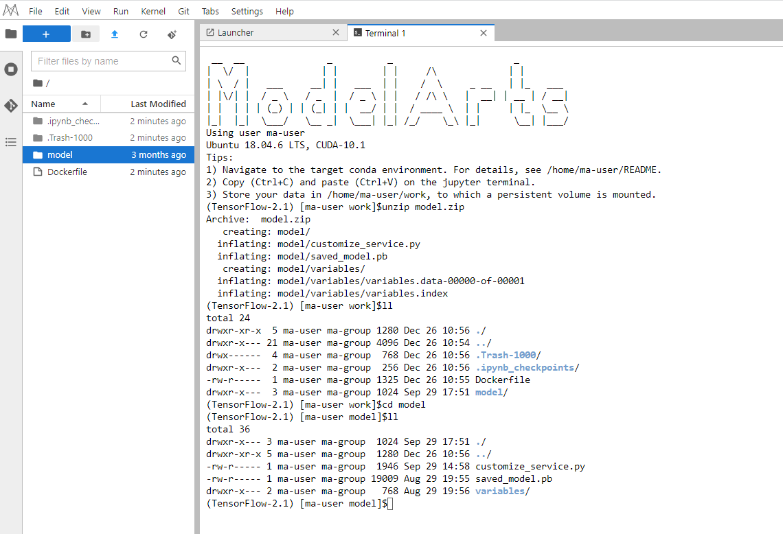
Task: Sort files by Name column
Action: tap(60, 104)
